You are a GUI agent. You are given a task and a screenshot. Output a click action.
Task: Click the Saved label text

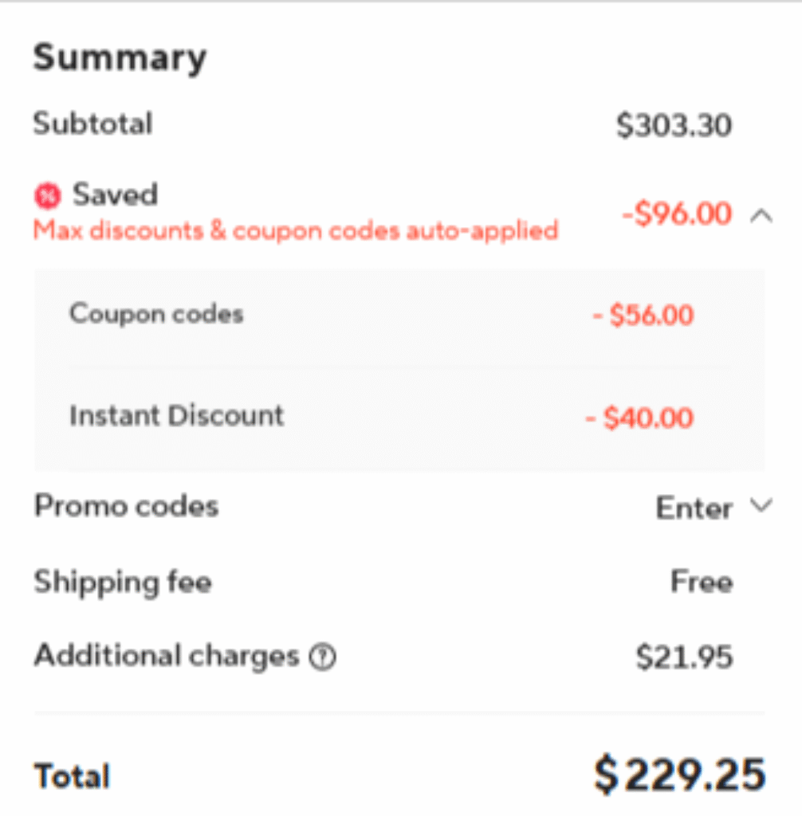click(x=116, y=194)
